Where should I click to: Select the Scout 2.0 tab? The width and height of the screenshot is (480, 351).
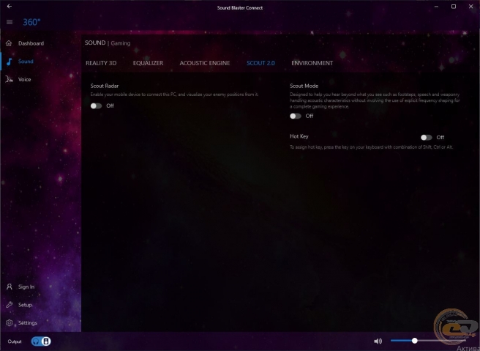[260, 63]
